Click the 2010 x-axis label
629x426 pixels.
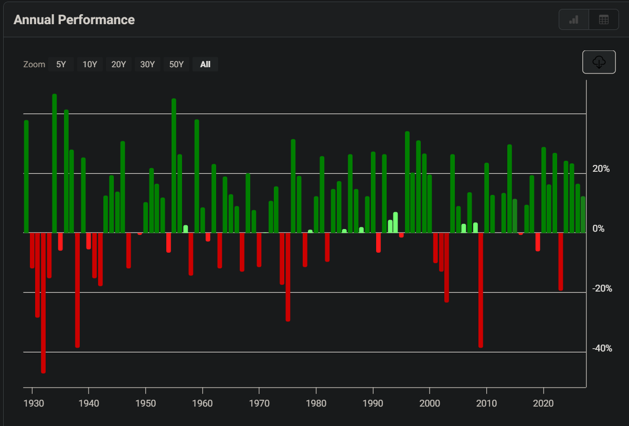tap(487, 403)
